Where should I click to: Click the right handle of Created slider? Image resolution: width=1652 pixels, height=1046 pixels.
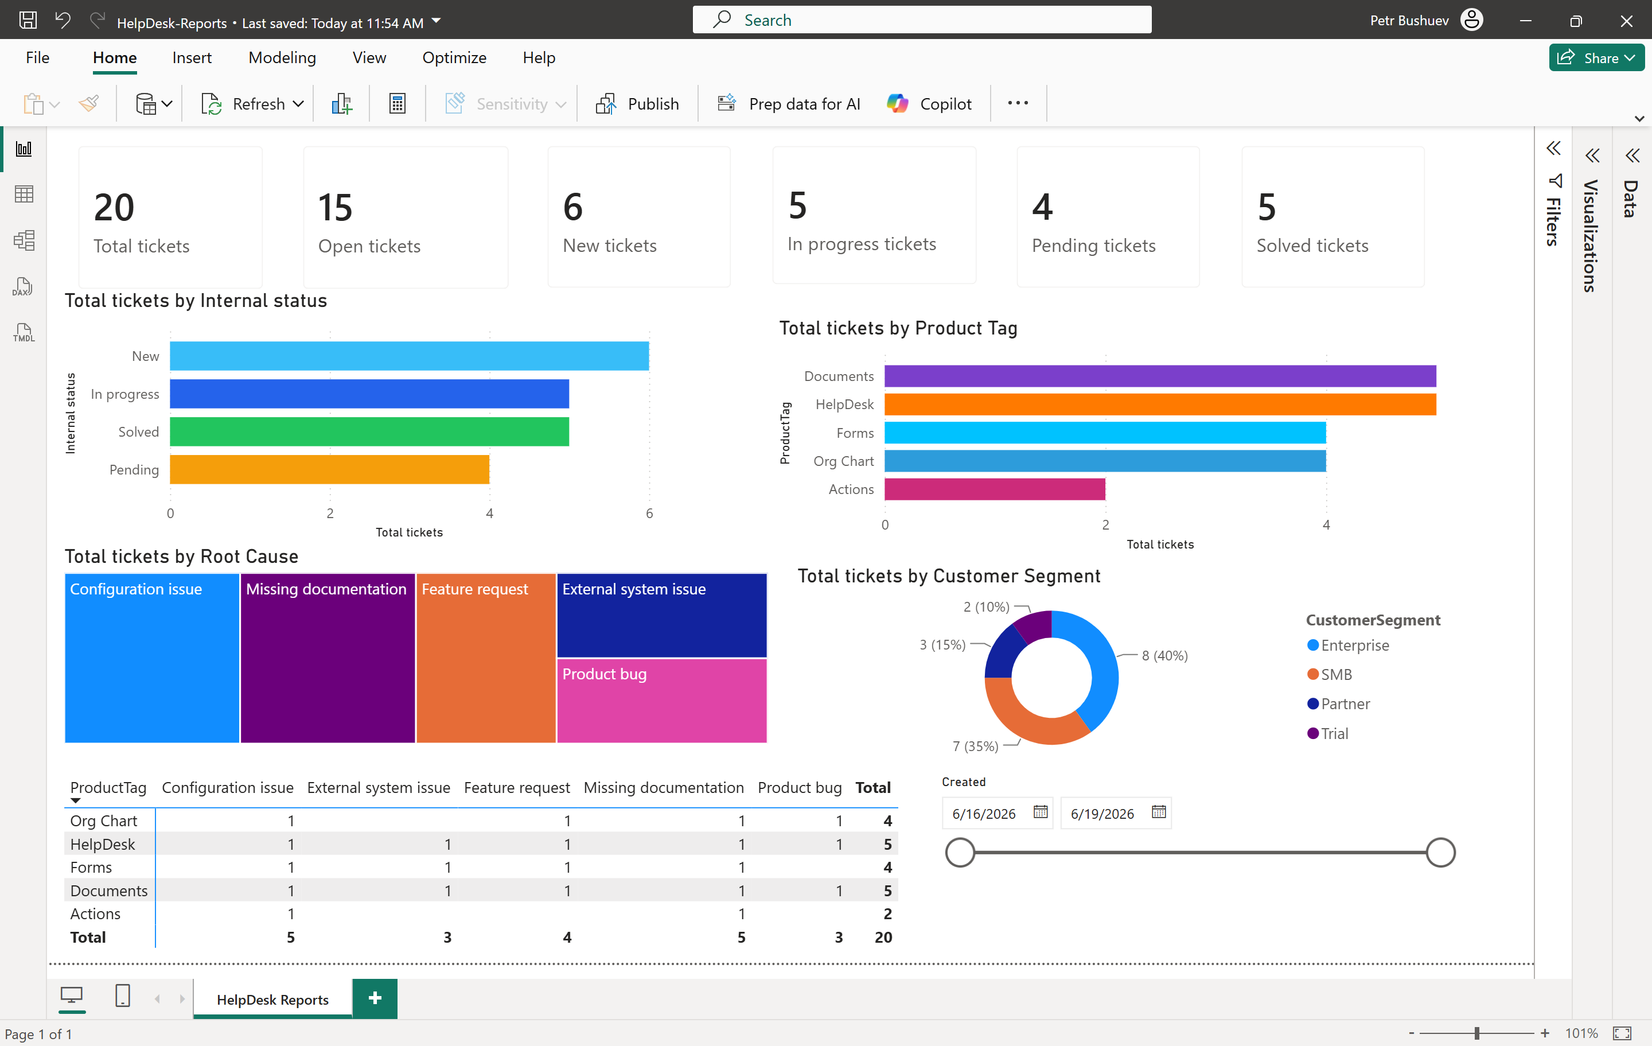tap(1440, 853)
